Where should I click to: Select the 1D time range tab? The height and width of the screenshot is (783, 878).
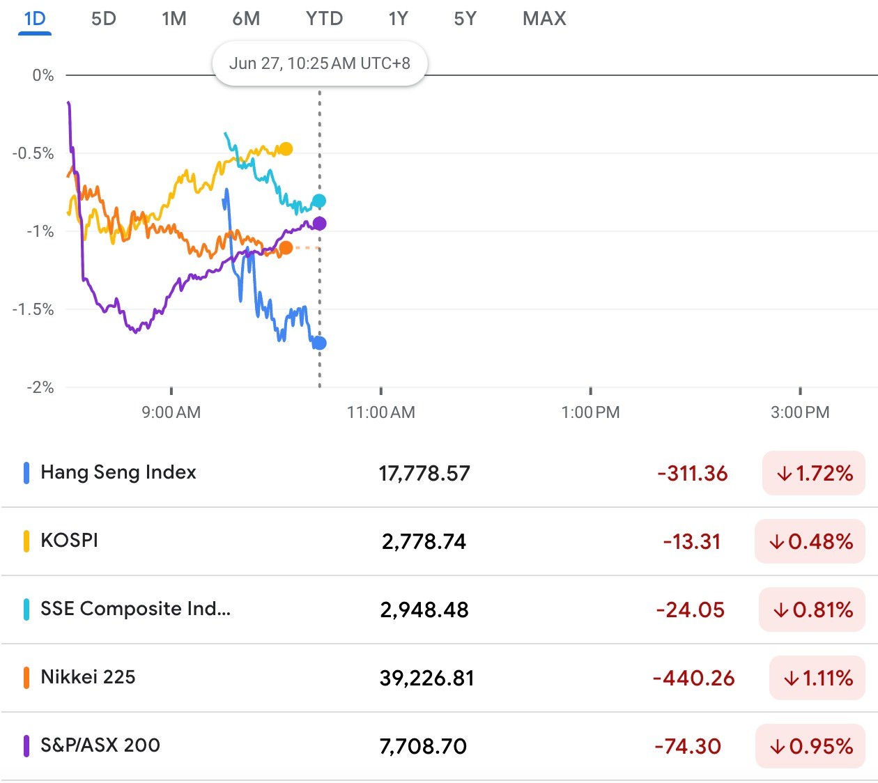pyautogui.click(x=35, y=19)
